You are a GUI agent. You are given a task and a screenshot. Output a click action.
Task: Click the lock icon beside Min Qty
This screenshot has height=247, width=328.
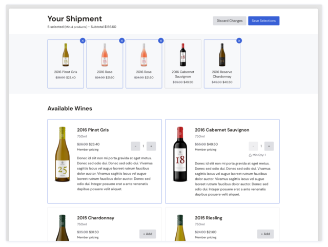point(250,155)
